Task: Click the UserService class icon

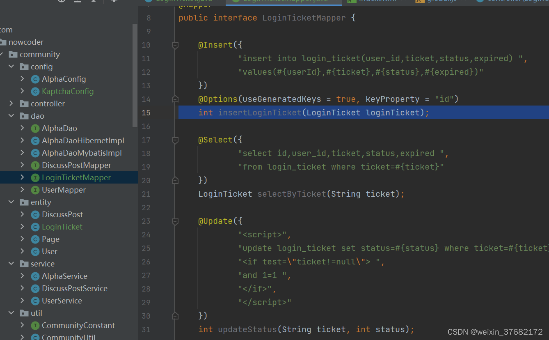Action: click(35, 301)
